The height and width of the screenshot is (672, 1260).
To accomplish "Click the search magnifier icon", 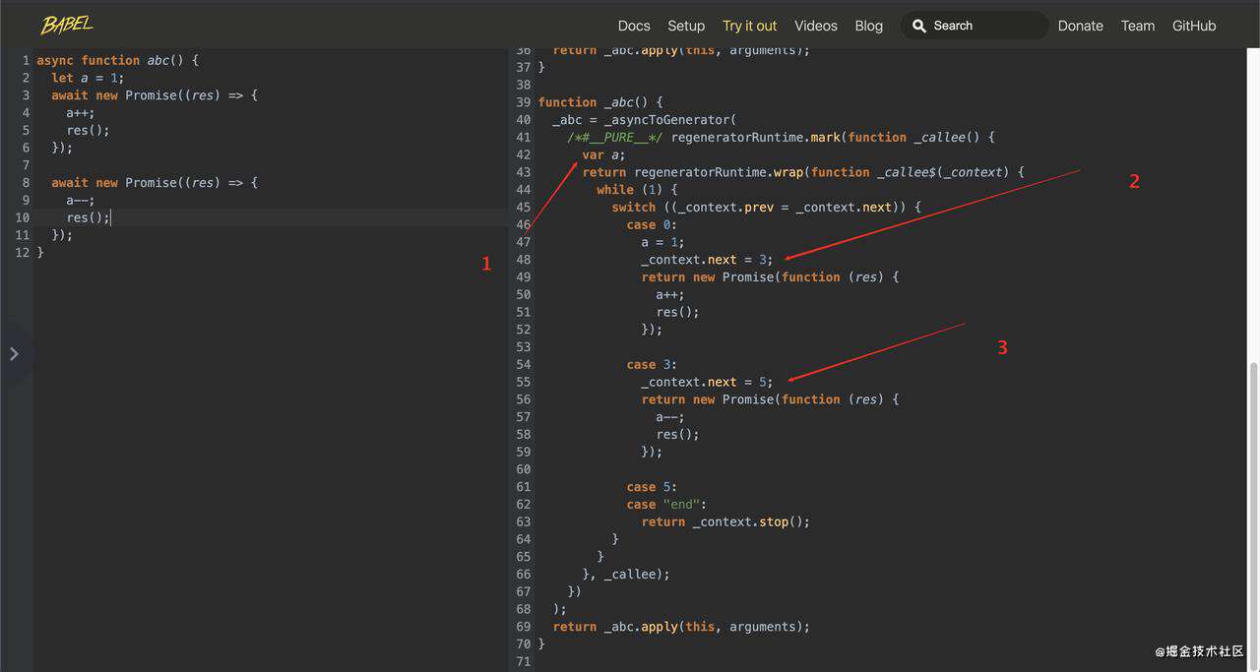I will tap(919, 26).
